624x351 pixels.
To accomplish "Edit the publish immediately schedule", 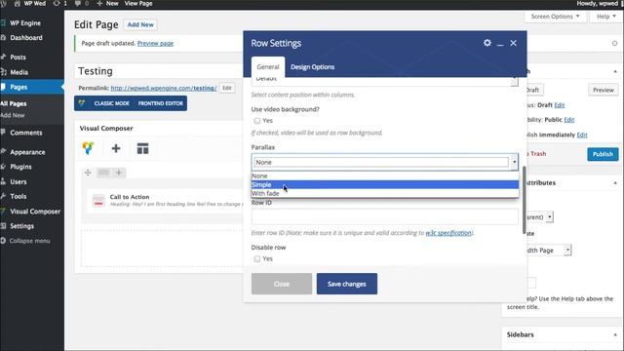I will pyautogui.click(x=582, y=135).
